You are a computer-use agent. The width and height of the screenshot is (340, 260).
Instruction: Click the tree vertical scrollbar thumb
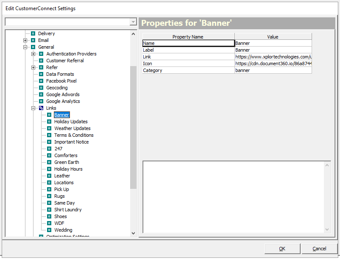point(134,127)
